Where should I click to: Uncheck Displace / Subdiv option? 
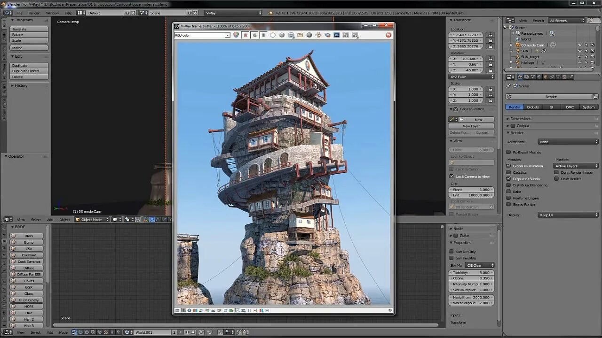pyautogui.click(x=508, y=179)
